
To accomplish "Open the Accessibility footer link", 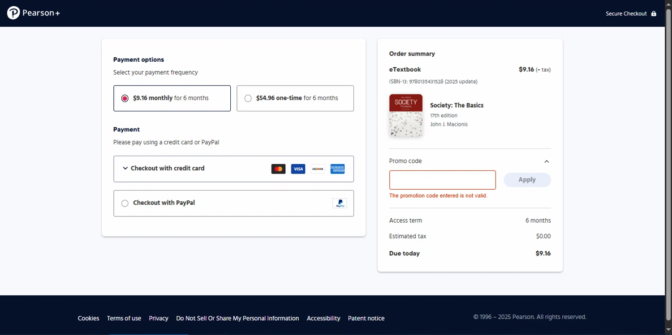I will [x=323, y=318].
